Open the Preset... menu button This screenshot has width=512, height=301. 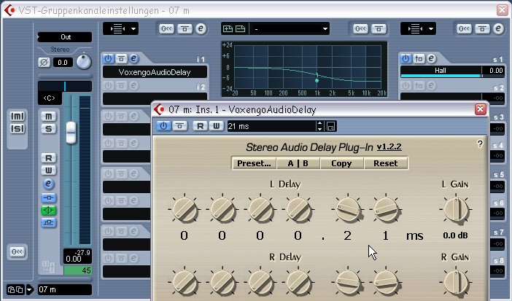(x=254, y=163)
